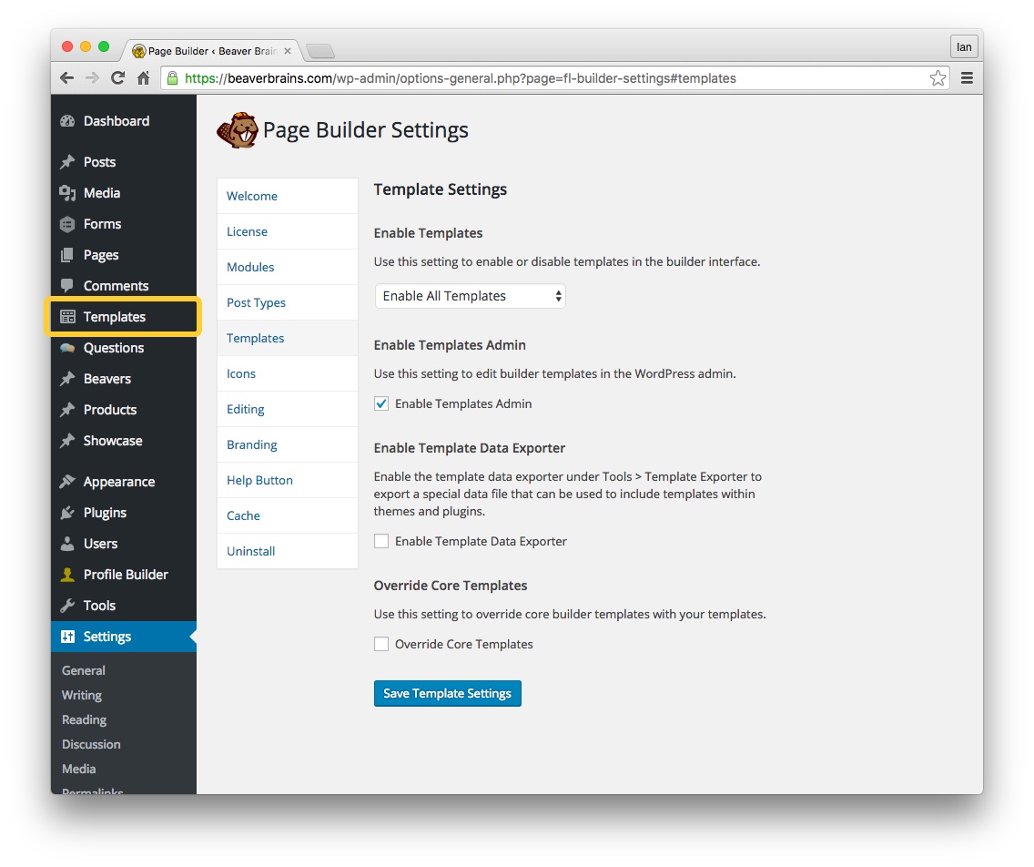Click the browser forward arrow

(x=92, y=77)
